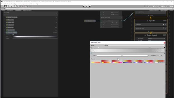Image resolution: width=174 pixels, height=98 pixels.
Task: Select the white gradient preset swatch
Action: 96,61
